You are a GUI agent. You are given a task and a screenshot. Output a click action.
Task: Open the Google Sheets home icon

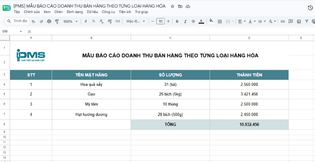click(6, 8)
